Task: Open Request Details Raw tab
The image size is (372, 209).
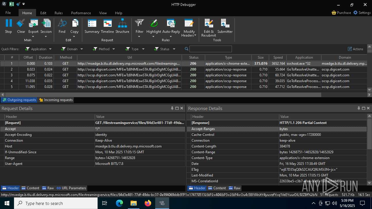Action: click(48, 188)
